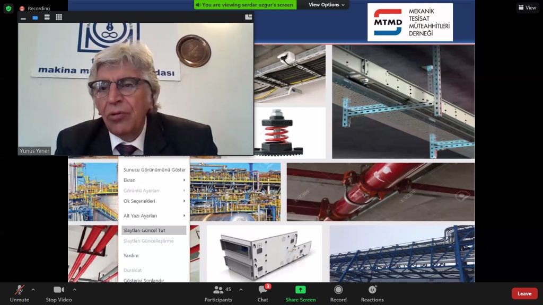This screenshot has height=305, width=543.
Task: Expand video options arrow beside Stop Video
Action: click(74, 290)
